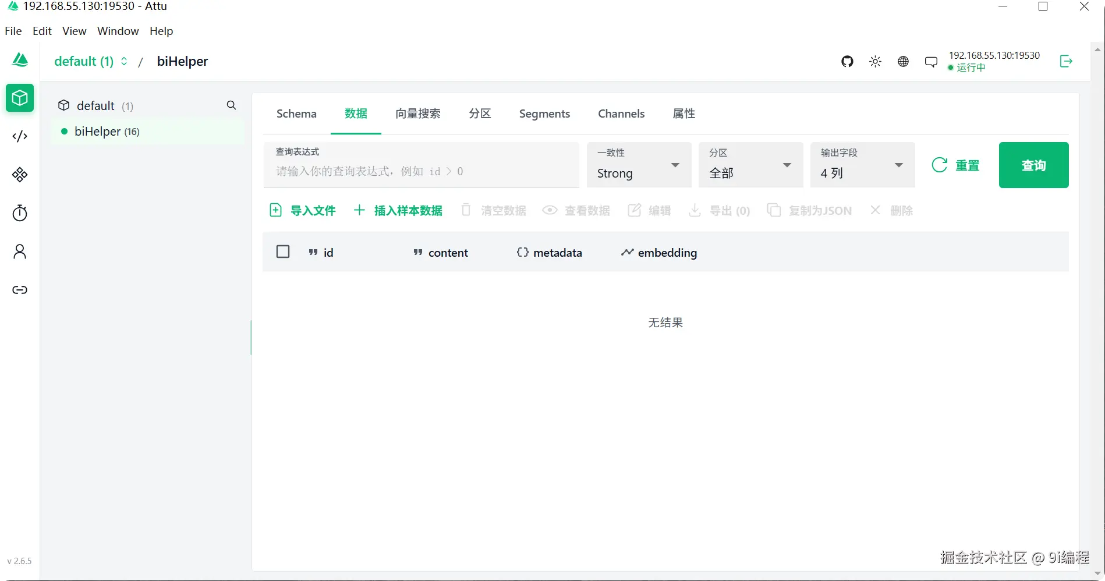1105x581 pixels.
Task: Switch to the 属性 tab
Action: coord(684,114)
